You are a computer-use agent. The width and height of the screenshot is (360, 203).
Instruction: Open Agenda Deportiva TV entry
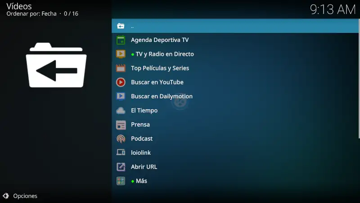235,40
